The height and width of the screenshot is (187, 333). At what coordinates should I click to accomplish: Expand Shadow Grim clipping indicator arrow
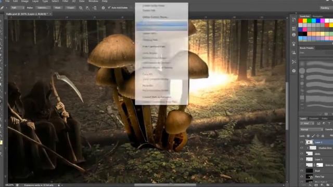point(308,148)
